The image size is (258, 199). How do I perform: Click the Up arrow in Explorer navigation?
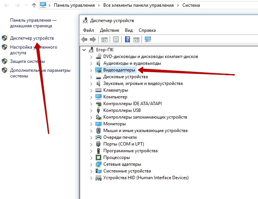click(34, 5)
